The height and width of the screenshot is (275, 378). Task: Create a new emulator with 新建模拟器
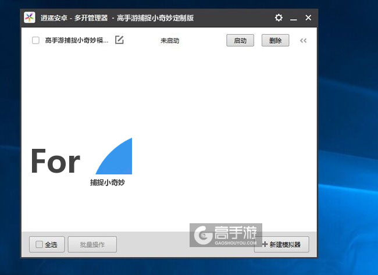click(281, 244)
